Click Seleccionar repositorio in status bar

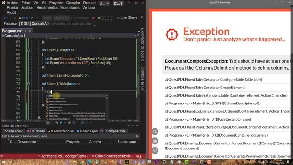(112, 156)
